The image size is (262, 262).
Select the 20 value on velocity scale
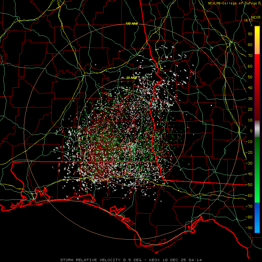[x=250, y=109]
